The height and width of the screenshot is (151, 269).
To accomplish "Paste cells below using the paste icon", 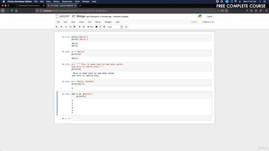I will pyautogui.click(x=74, y=27).
